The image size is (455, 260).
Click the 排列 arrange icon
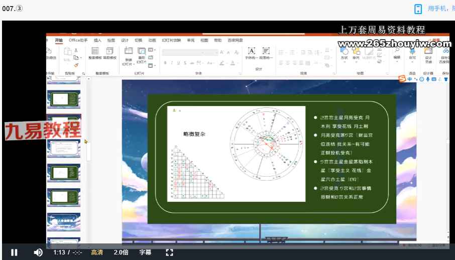tap(356, 53)
